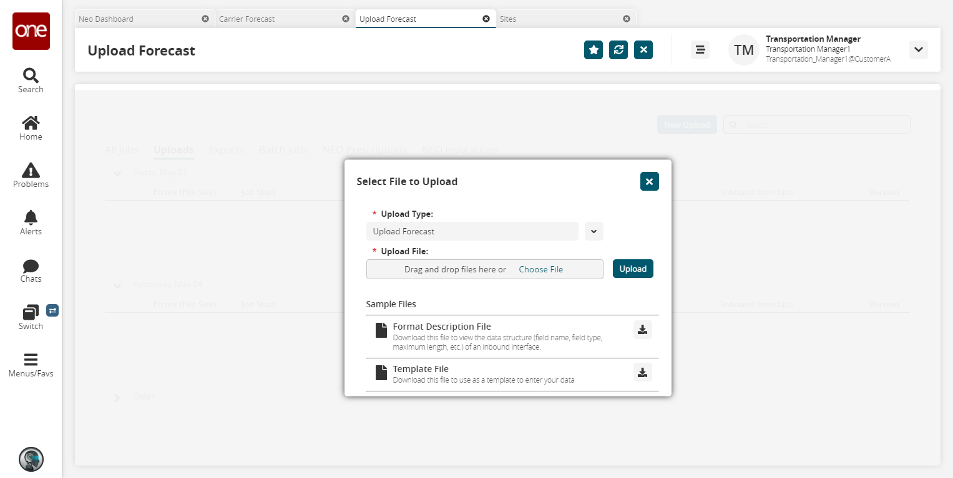
Task: Open Chats in the sidebar
Action: click(x=31, y=270)
